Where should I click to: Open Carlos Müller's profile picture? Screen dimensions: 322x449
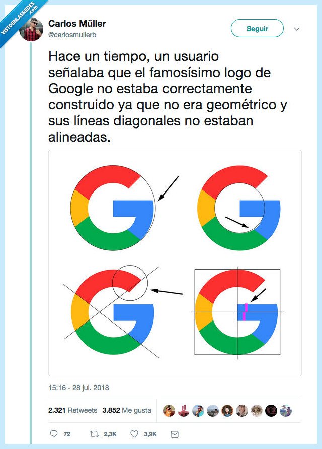click(x=30, y=28)
